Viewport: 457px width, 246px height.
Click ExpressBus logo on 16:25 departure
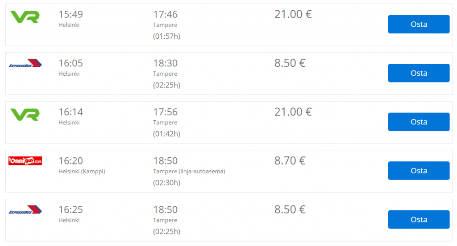(x=25, y=209)
